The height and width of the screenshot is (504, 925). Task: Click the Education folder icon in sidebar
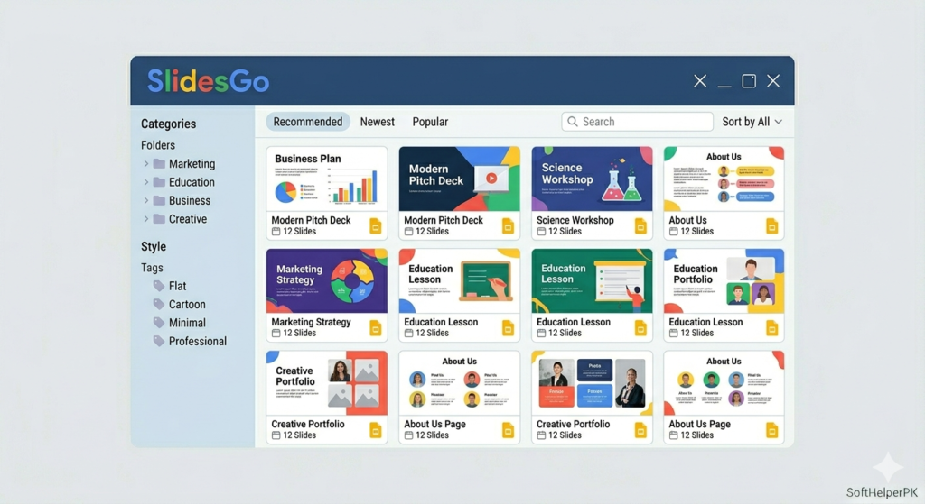(x=159, y=182)
